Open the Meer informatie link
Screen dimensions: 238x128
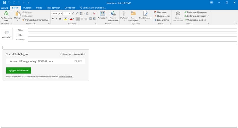[65, 77]
